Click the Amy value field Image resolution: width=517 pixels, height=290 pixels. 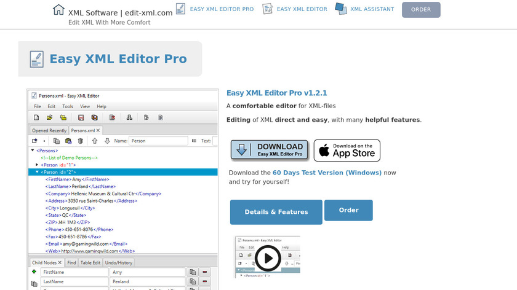pyautogui.click(x=147, y=272)
